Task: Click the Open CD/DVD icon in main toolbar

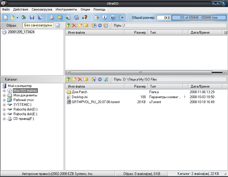Action: pyautogui.click(x=23, y=18)
